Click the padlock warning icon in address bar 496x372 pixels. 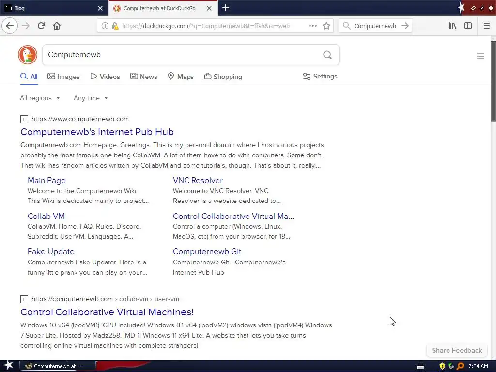tap(115, 26)
